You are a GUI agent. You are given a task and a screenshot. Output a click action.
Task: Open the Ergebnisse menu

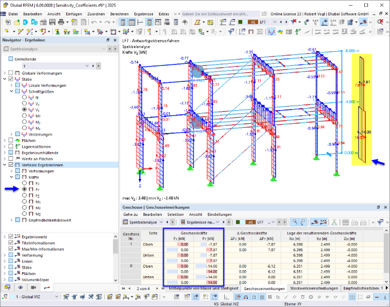click(144, 14)
